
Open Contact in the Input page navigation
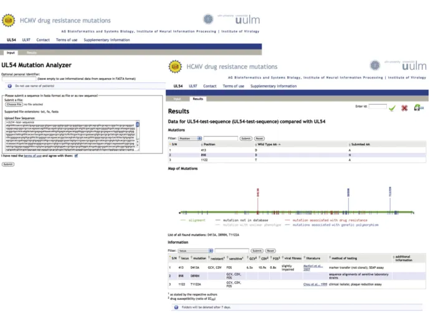(x=43, y=40)
